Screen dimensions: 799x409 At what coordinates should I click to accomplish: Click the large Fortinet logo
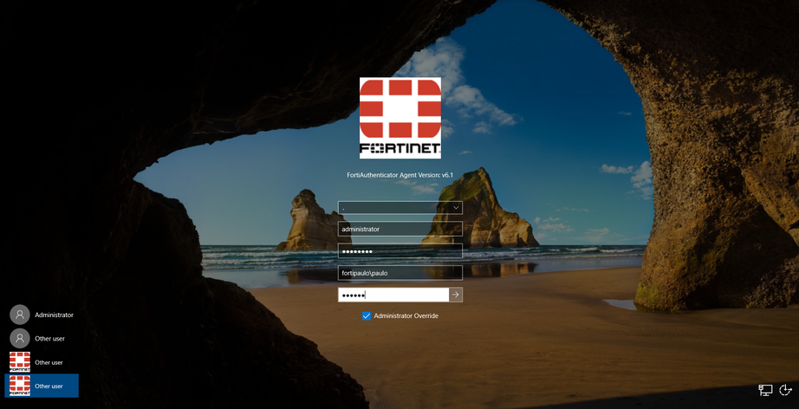click(400, 118)
